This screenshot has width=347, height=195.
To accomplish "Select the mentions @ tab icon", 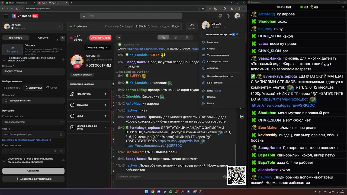I will point(175,37).
